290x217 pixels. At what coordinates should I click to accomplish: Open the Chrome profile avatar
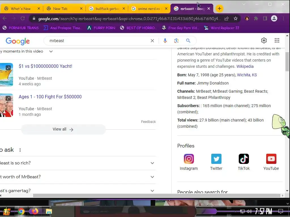274,18
